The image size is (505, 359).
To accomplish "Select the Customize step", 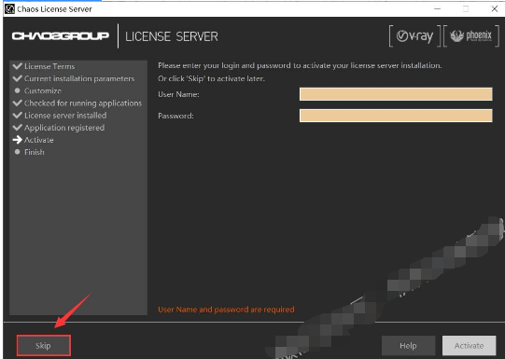I will (43, 90).
